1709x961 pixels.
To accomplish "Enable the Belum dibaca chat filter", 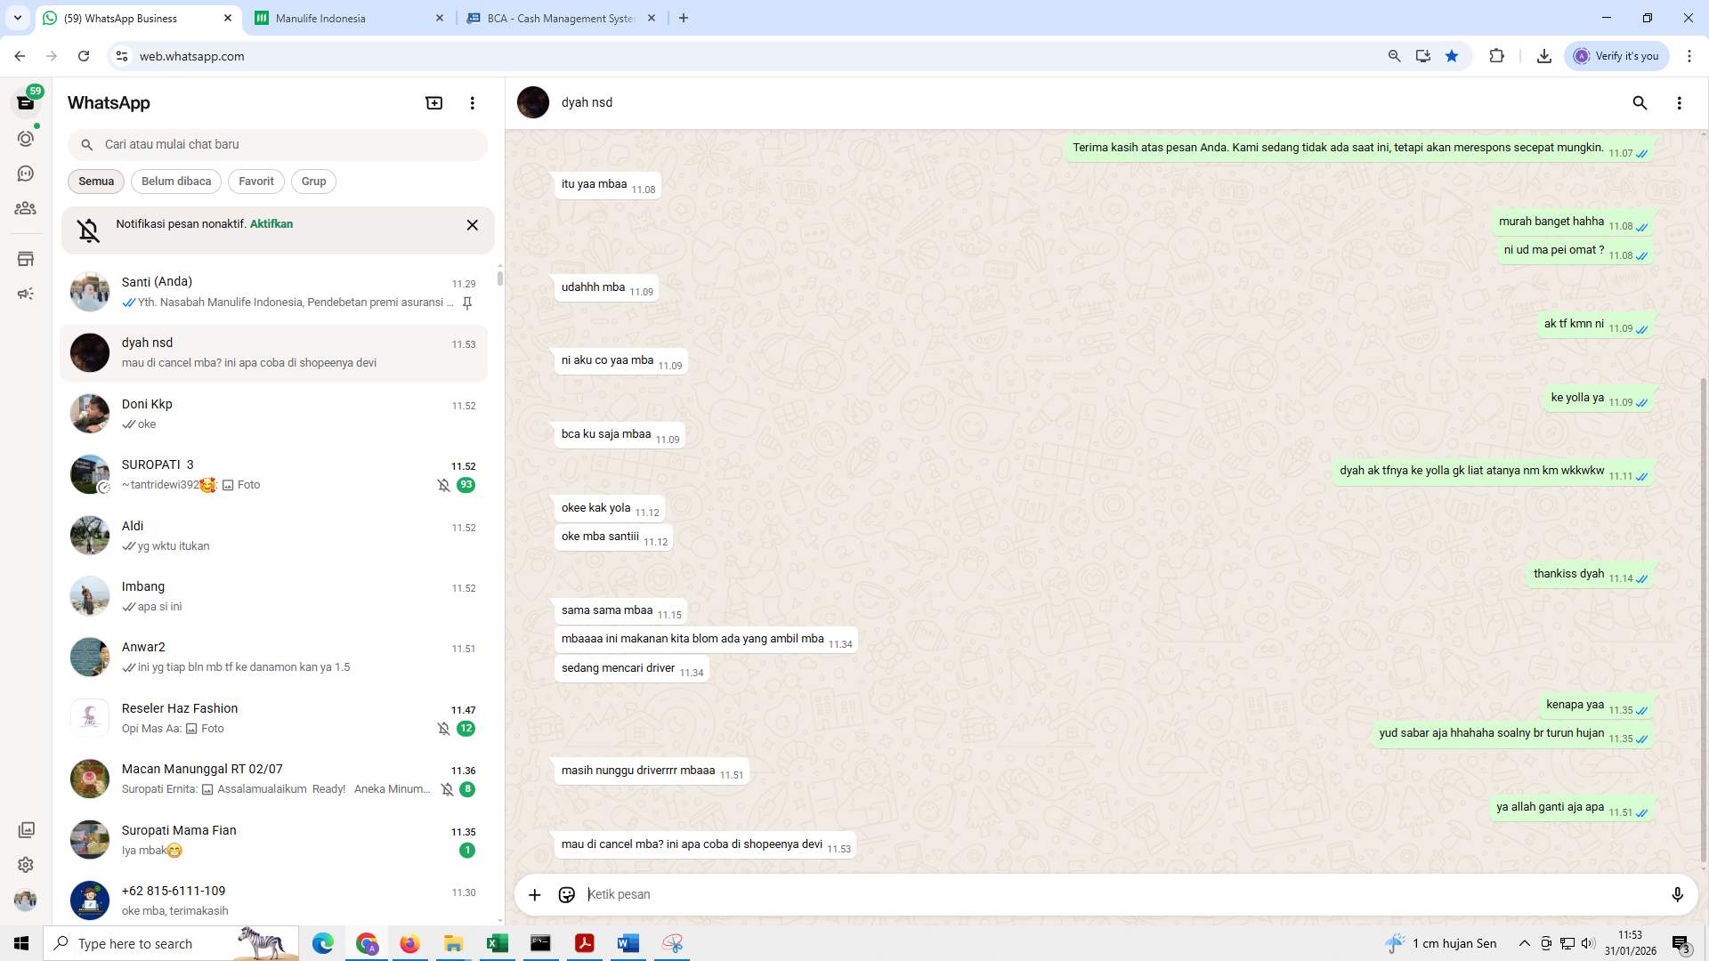I will point(175,181).
